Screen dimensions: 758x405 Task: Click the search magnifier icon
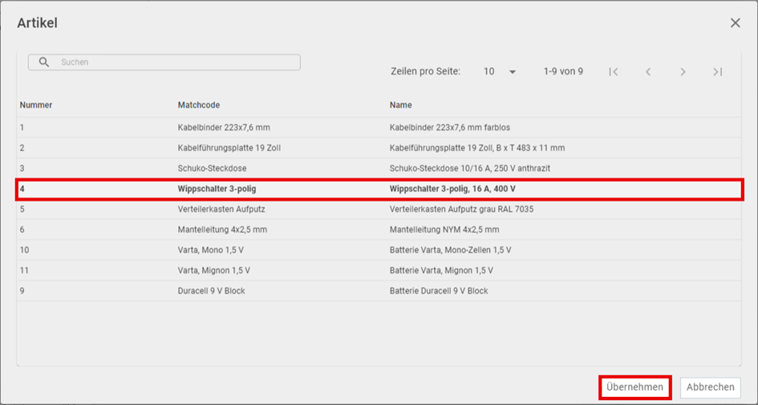[x=44, y=62]
